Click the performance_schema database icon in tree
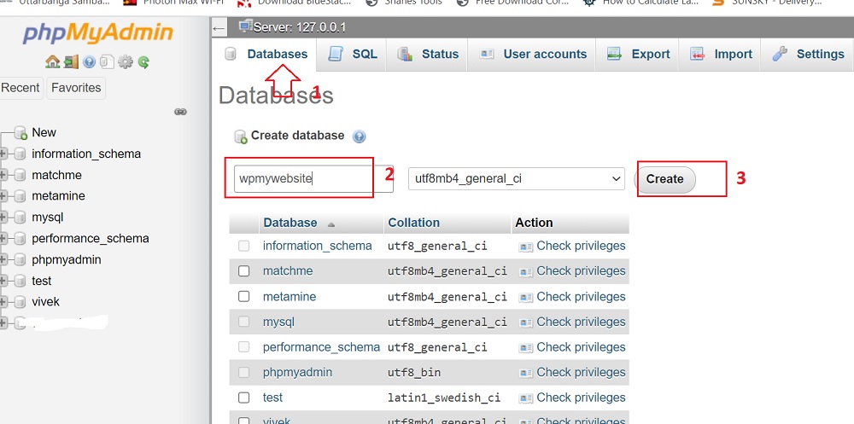This screenshot has height=424, width=854. pyautogui.click(x=20, y=238)
